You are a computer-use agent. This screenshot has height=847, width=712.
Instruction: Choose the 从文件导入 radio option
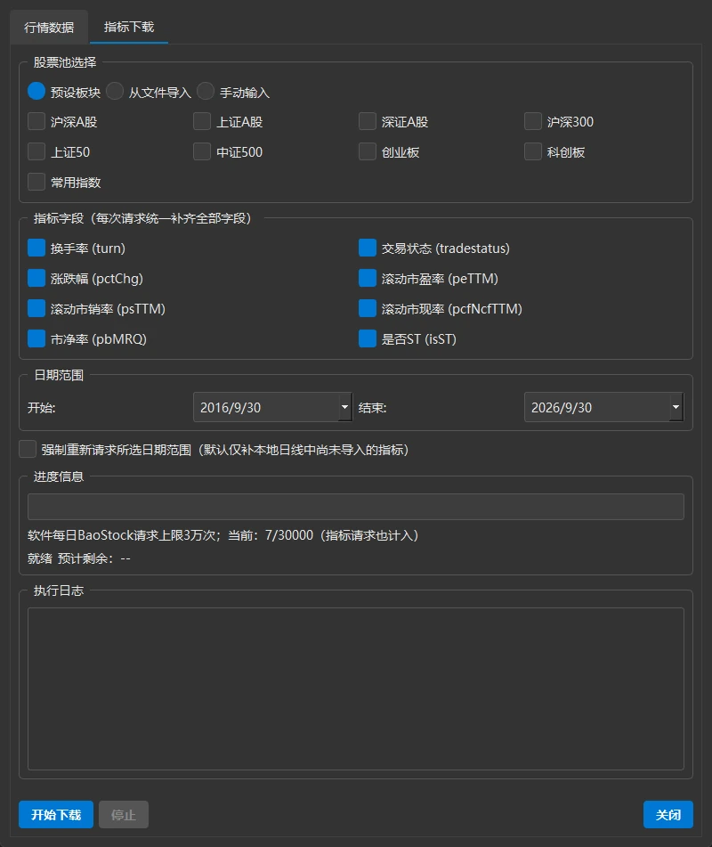[115, 91]
